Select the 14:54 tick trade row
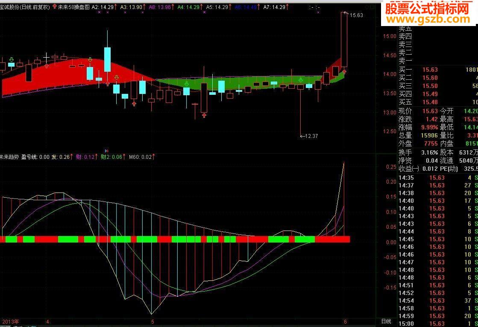The height and width of the screenshot is (327, 478). coord(438,301)
